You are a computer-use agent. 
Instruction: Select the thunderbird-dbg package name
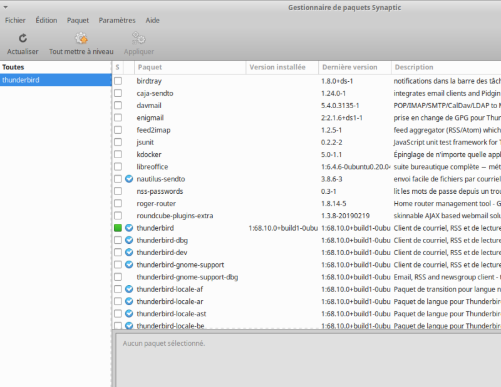[x=162, y=241]
